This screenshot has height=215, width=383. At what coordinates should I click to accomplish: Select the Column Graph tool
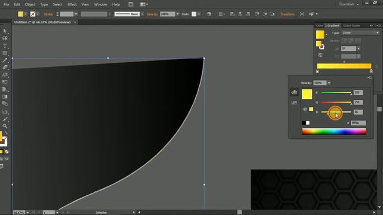tap(5, 112)
